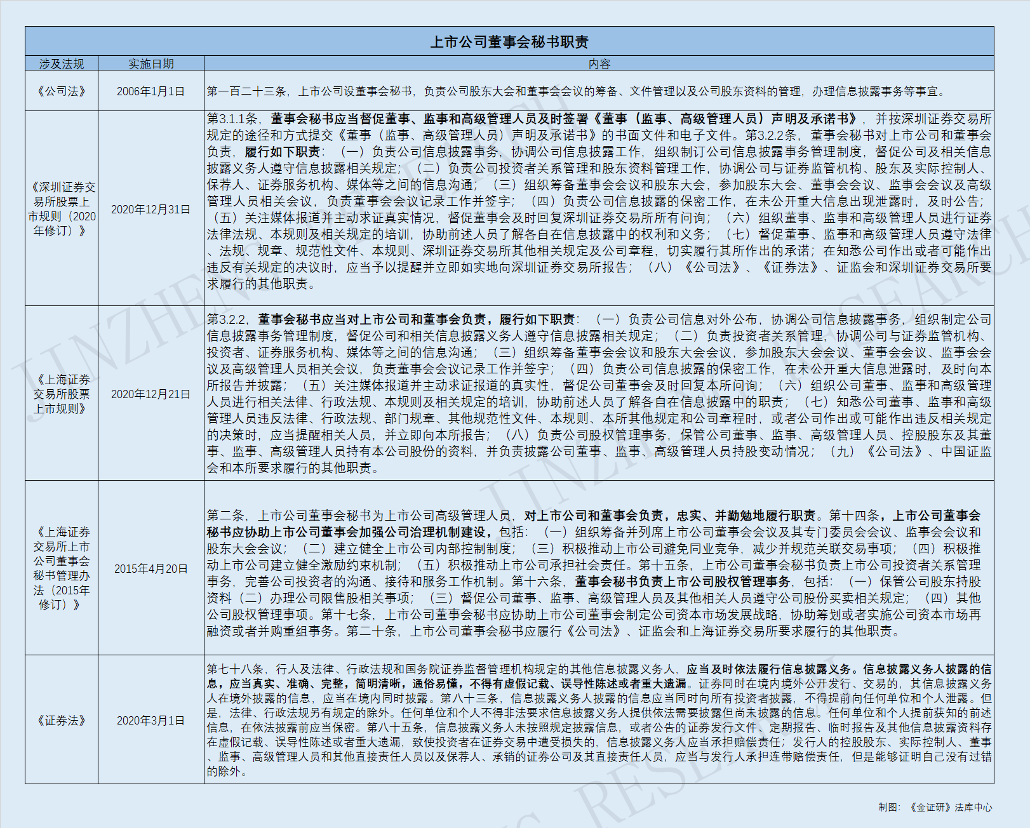
Task: Click the 上市公司董事会秘书管理办法 cell
Action: (x=62, y=568)
